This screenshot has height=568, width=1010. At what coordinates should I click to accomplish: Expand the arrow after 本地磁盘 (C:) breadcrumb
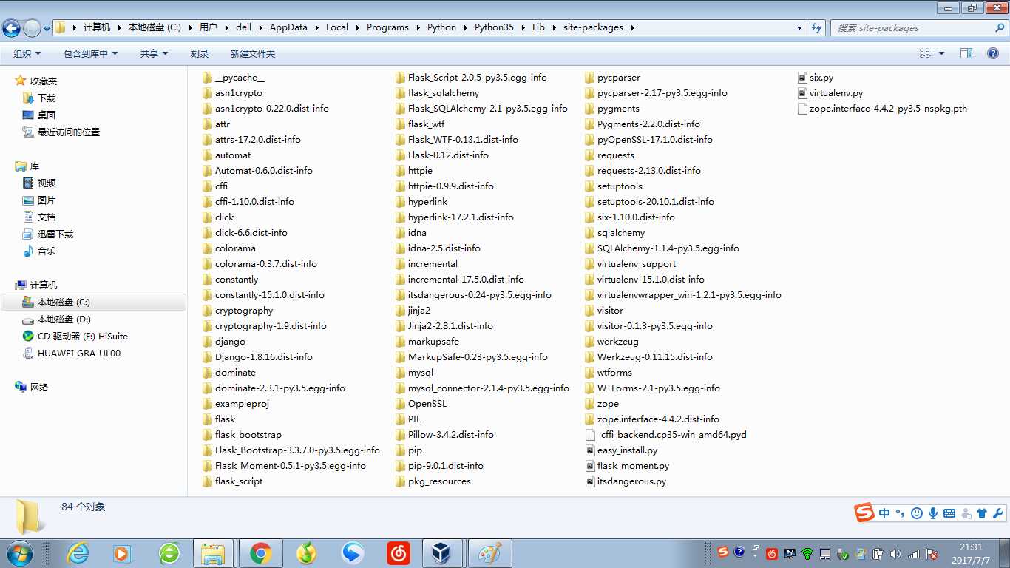point(189,27)
